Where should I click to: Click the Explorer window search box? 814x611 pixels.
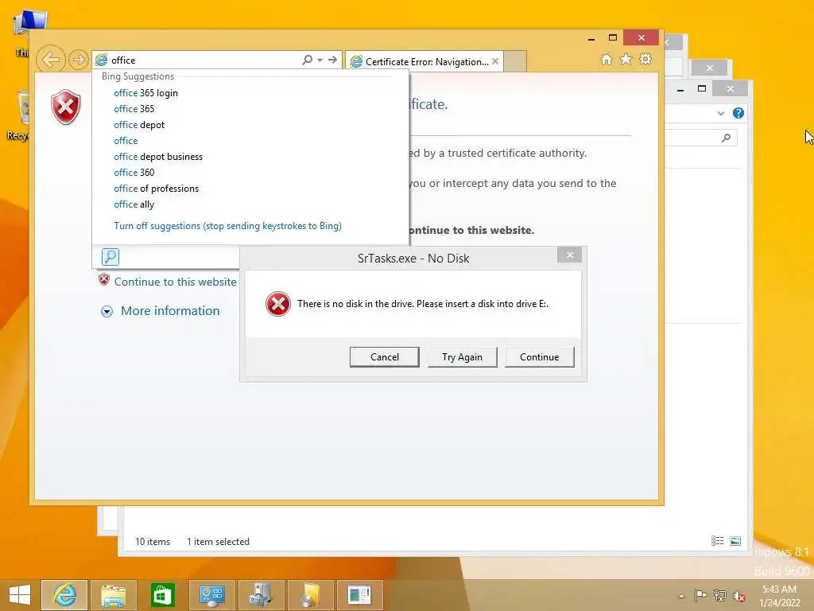click(701, 138)
